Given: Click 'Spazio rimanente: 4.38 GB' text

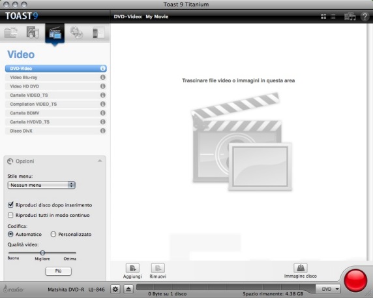Looking at the screenshot, I should [273, 293].
